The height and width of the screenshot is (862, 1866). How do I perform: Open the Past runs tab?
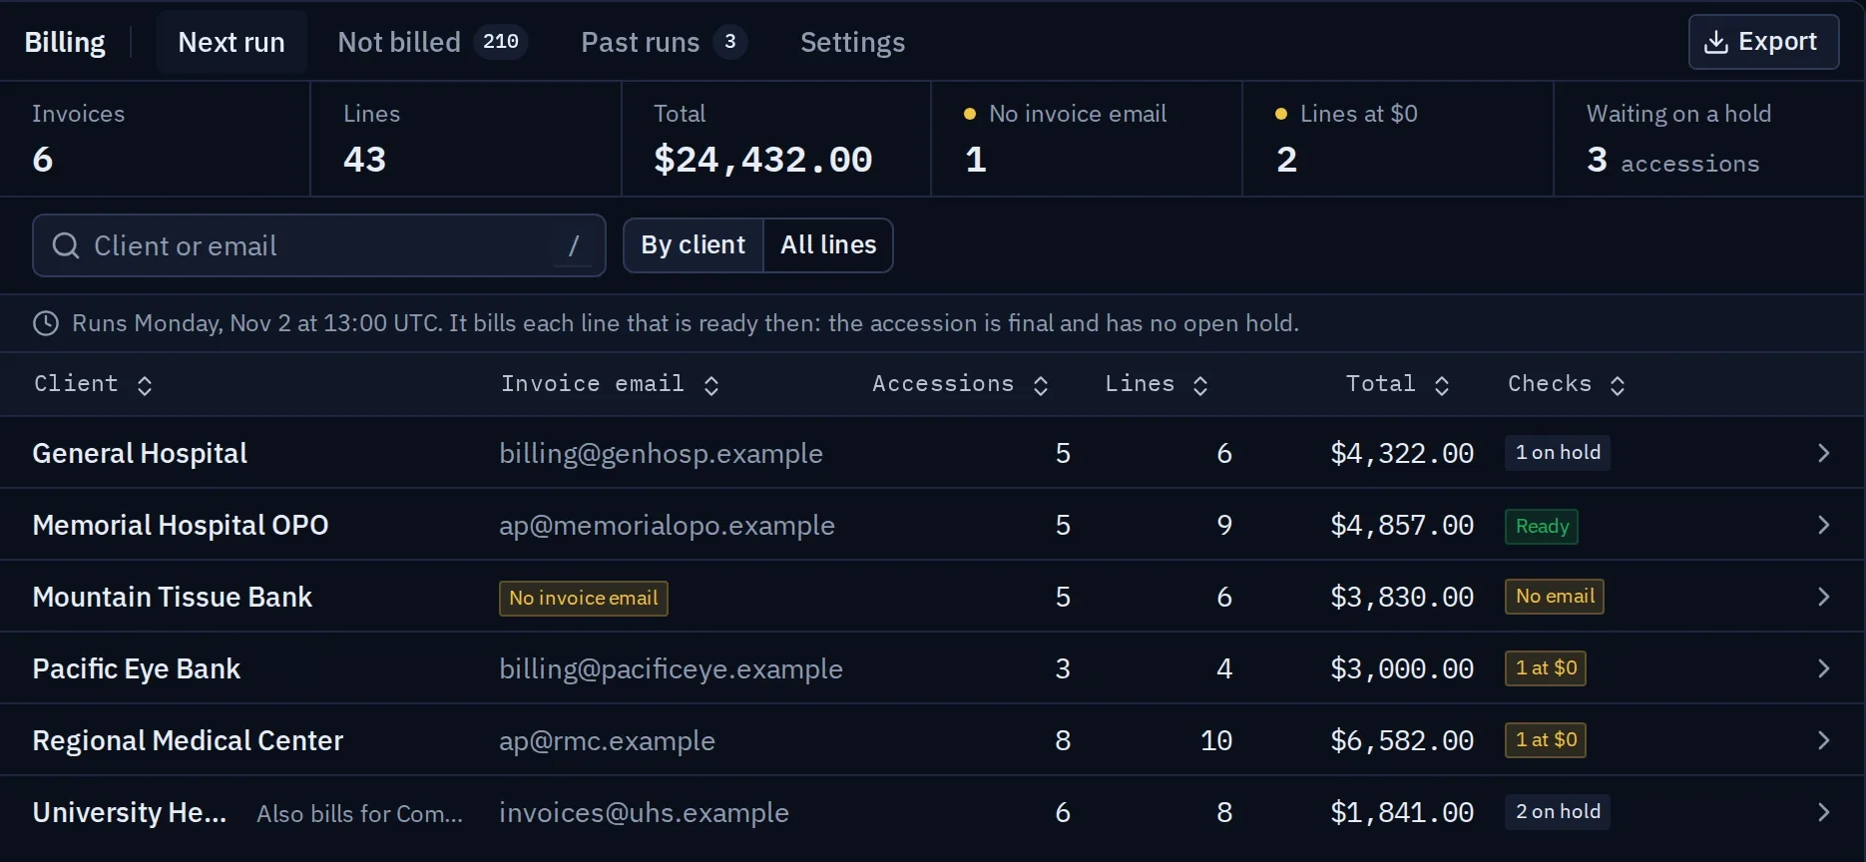coord(664,42)
